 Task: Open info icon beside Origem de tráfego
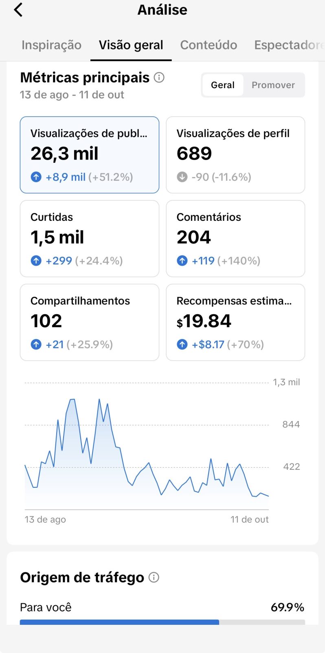click(x=154, y=577)
